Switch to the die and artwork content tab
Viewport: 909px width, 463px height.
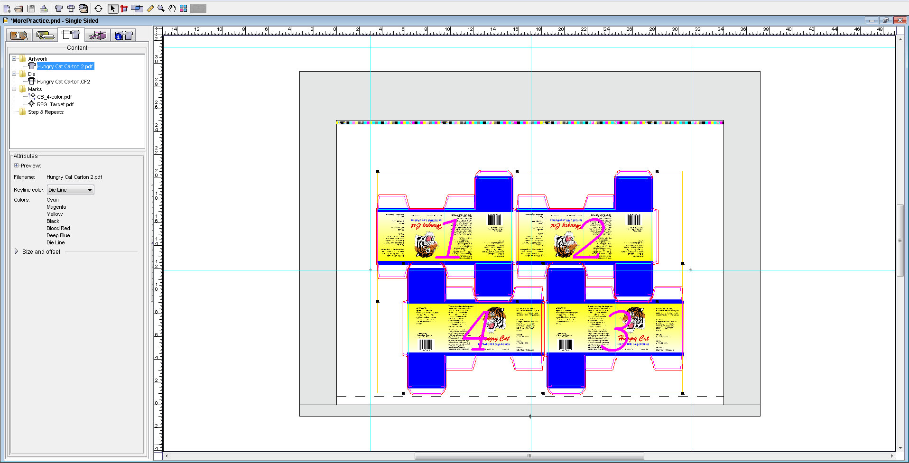coord(71,35)
